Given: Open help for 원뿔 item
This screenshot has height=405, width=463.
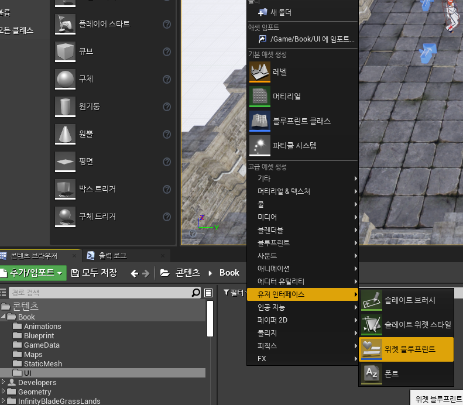Looking at the screenshot, I should click(167, 135).
